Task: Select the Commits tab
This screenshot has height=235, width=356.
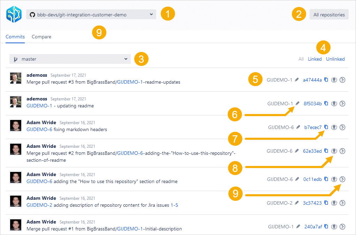Action: tap(15, 37)
